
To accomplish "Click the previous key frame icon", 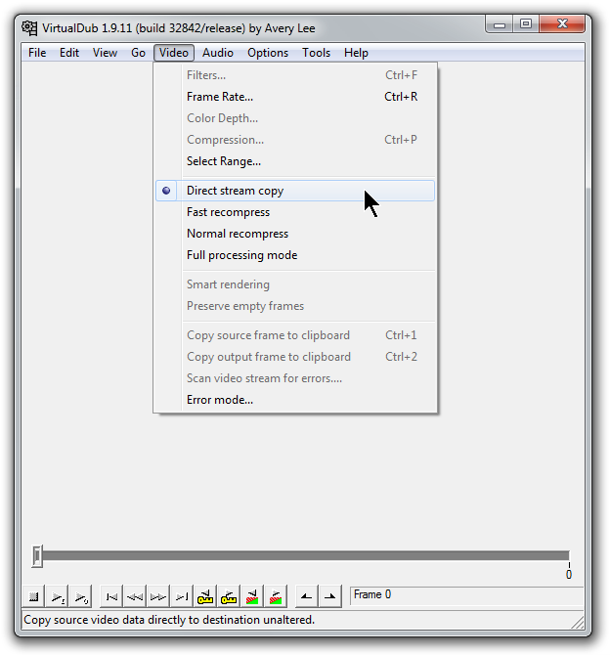I will tap(205, 595).
